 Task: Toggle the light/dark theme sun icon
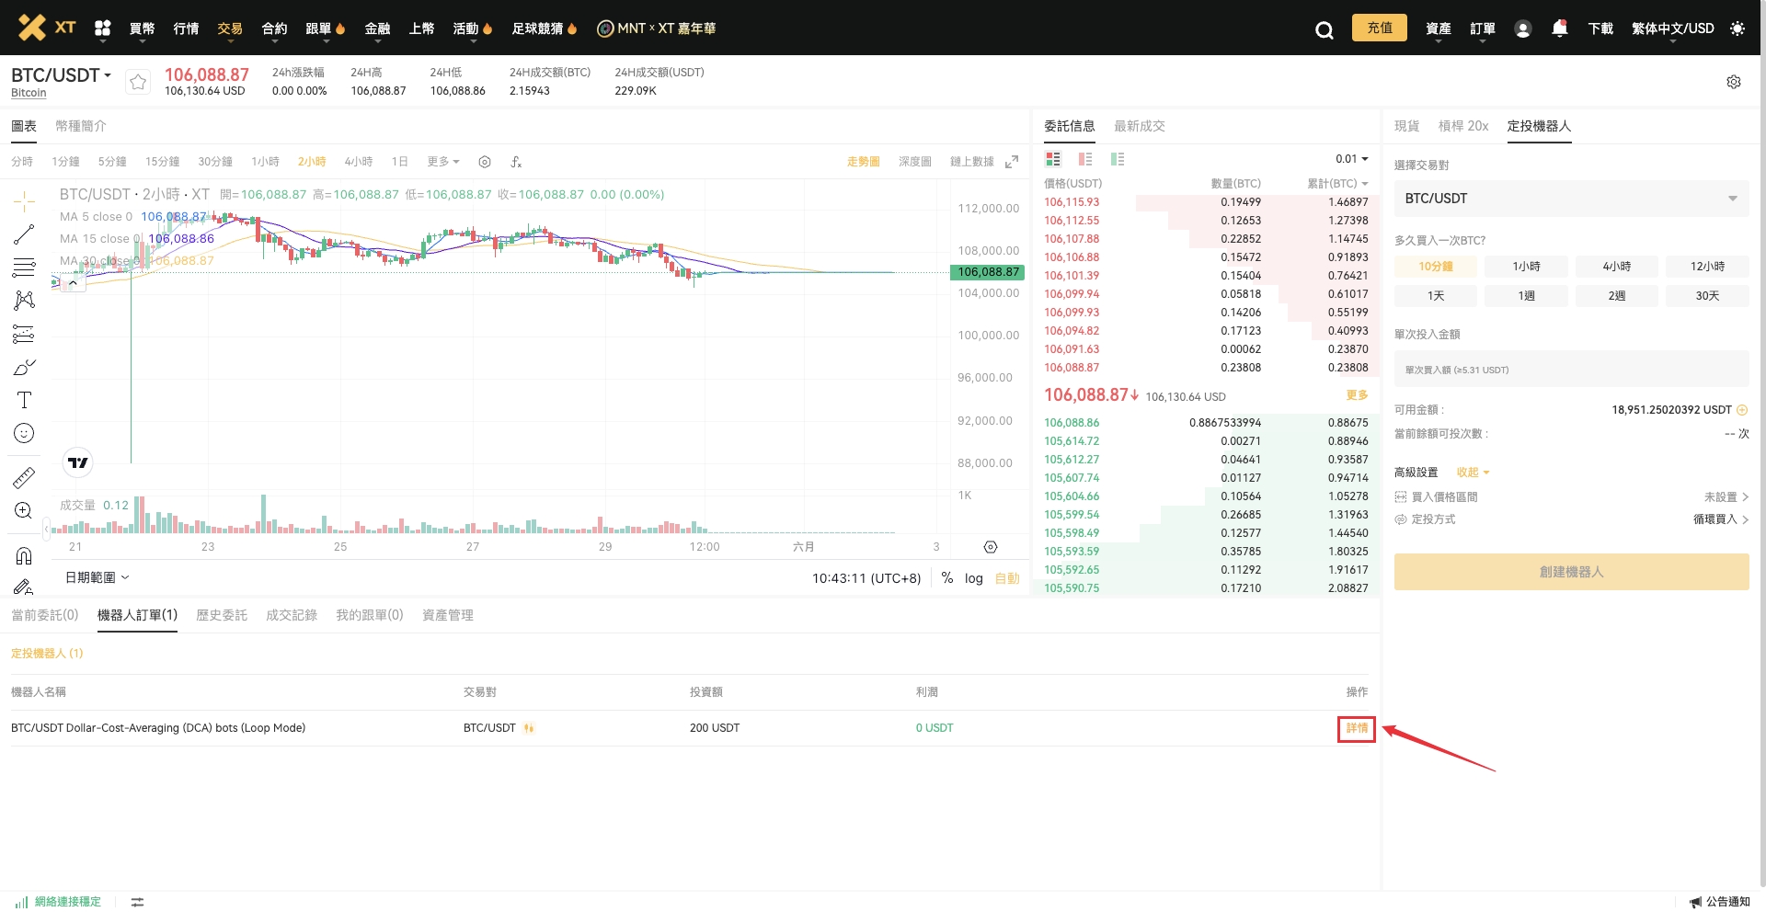[x=1737, y=28]
